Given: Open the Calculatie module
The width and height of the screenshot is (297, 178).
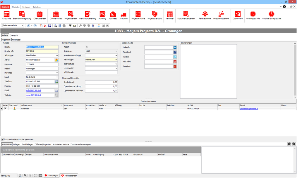Looking at the screenshot, I should click(6, 15).
